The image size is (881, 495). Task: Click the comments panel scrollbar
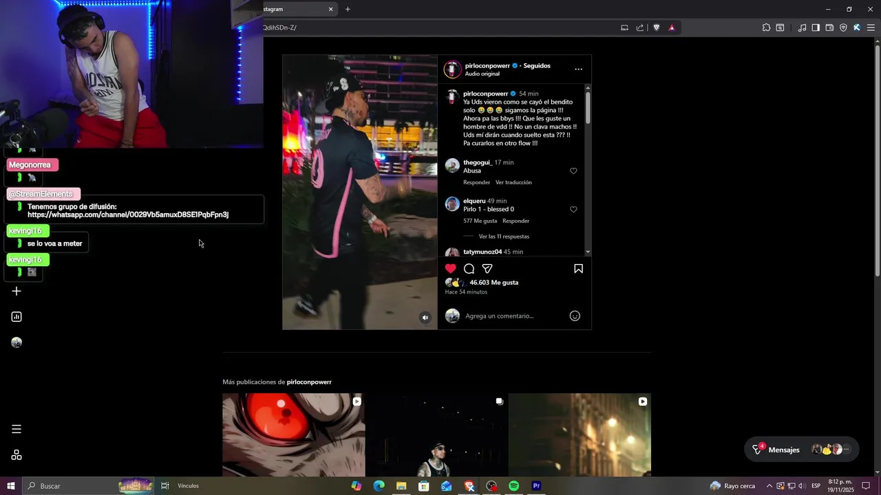tap(588, 108)
